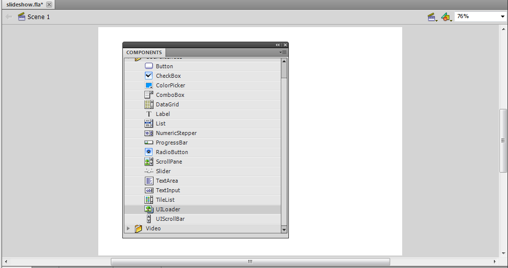Click the ProgressBar component name
The height and width of the screenshot is (268, 508).
pyautogui.click(x=172, y=143)
